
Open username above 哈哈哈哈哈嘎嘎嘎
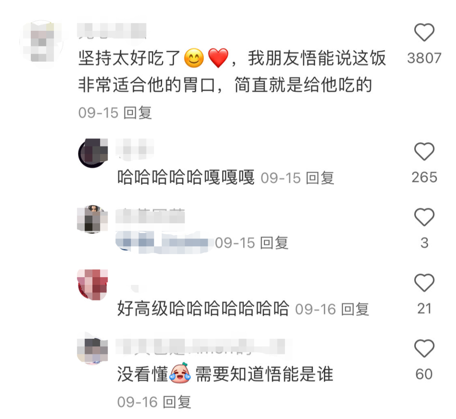[x=135, y=149]
